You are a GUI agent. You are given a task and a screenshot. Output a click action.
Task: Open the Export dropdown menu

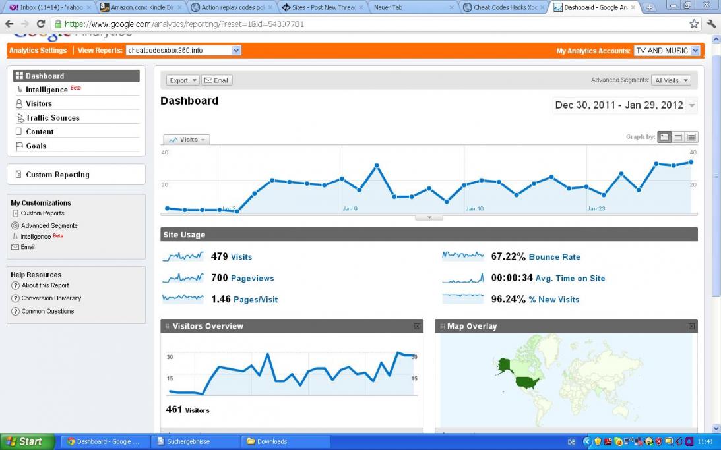point(183,80)
